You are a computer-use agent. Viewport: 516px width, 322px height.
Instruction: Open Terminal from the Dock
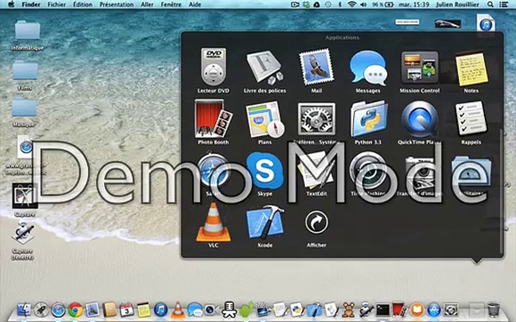(x=383, y=310)
